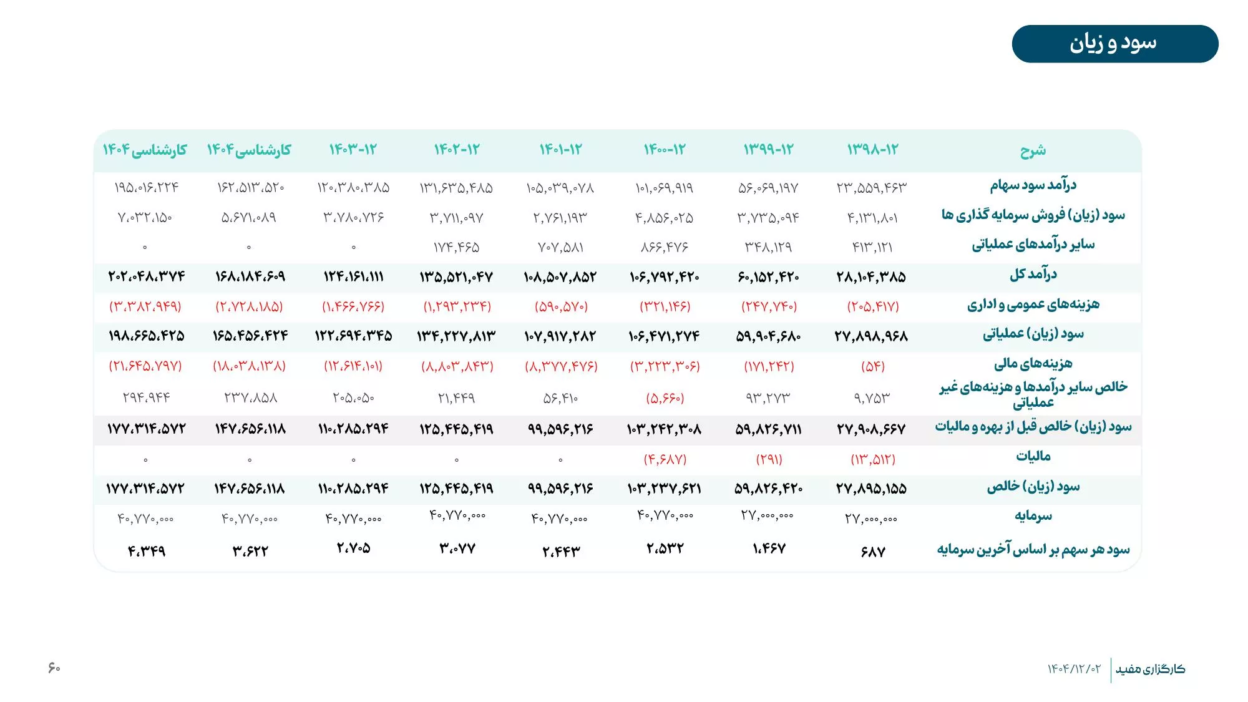Click the مالیات row label

pyautogui.click(x=1033, y=456)
